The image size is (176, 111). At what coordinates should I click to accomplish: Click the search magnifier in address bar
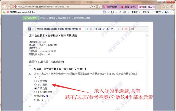[92, 6]
